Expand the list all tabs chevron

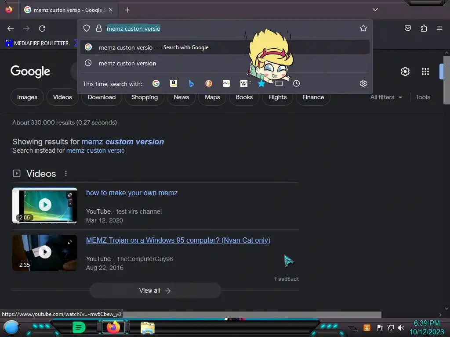tap(375, 10)
